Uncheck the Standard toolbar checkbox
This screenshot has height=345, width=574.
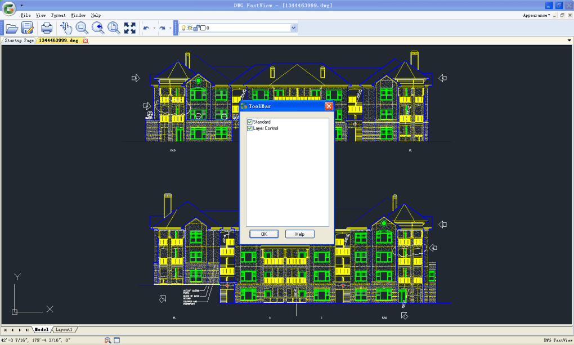(249, 122)
